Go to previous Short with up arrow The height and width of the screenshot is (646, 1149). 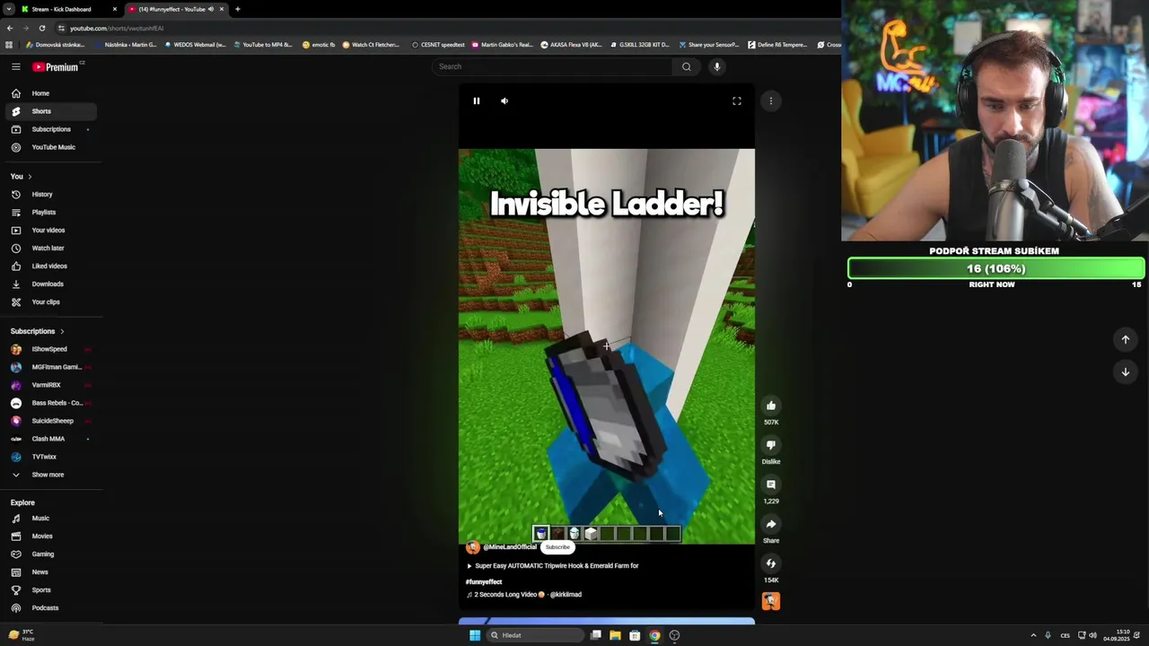[1126, 340]
